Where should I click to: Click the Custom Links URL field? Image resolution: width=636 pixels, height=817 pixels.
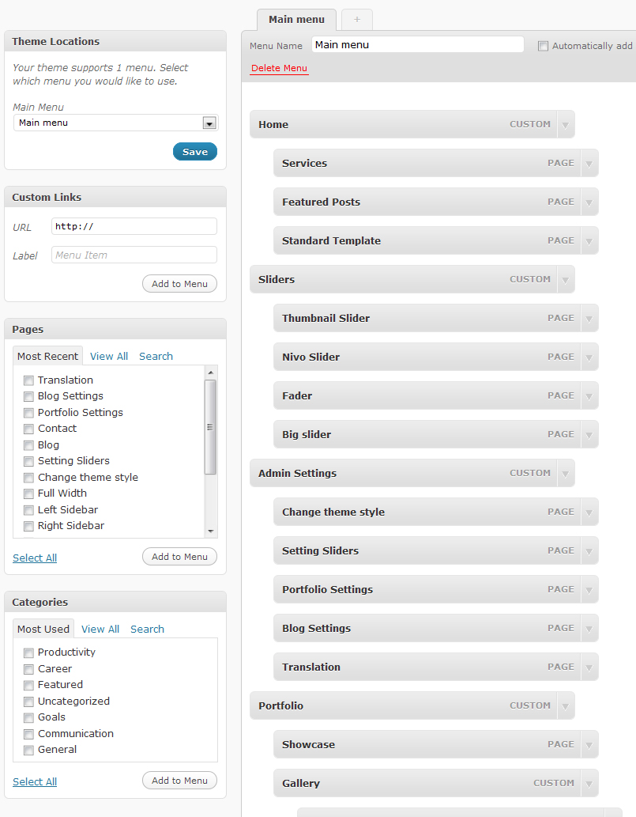pyautogui.click(x=134, y=227)
